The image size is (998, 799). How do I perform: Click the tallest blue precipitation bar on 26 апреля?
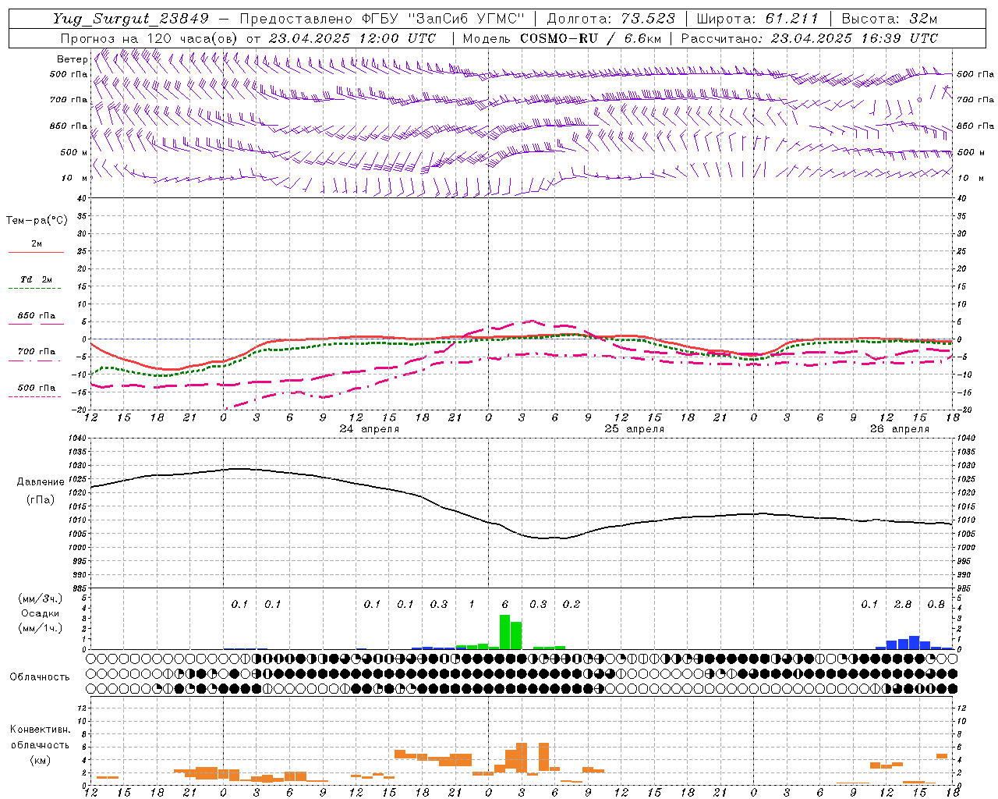pyautogui.click(x=914, y=643)
